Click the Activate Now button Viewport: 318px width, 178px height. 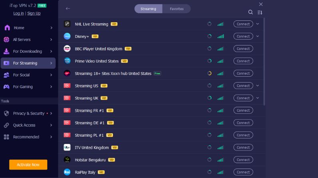(x=28, y=165)
